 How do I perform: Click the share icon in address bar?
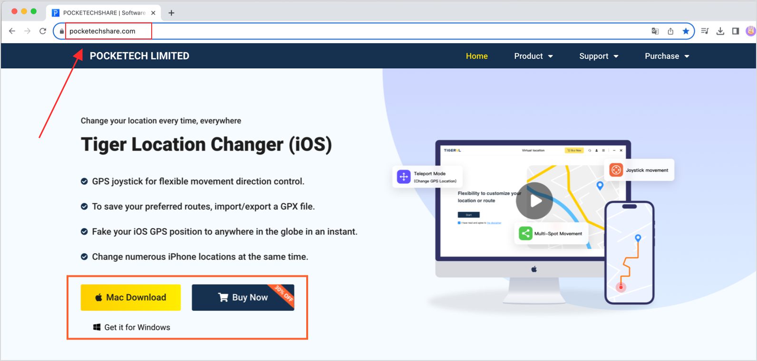click(670, 31)
